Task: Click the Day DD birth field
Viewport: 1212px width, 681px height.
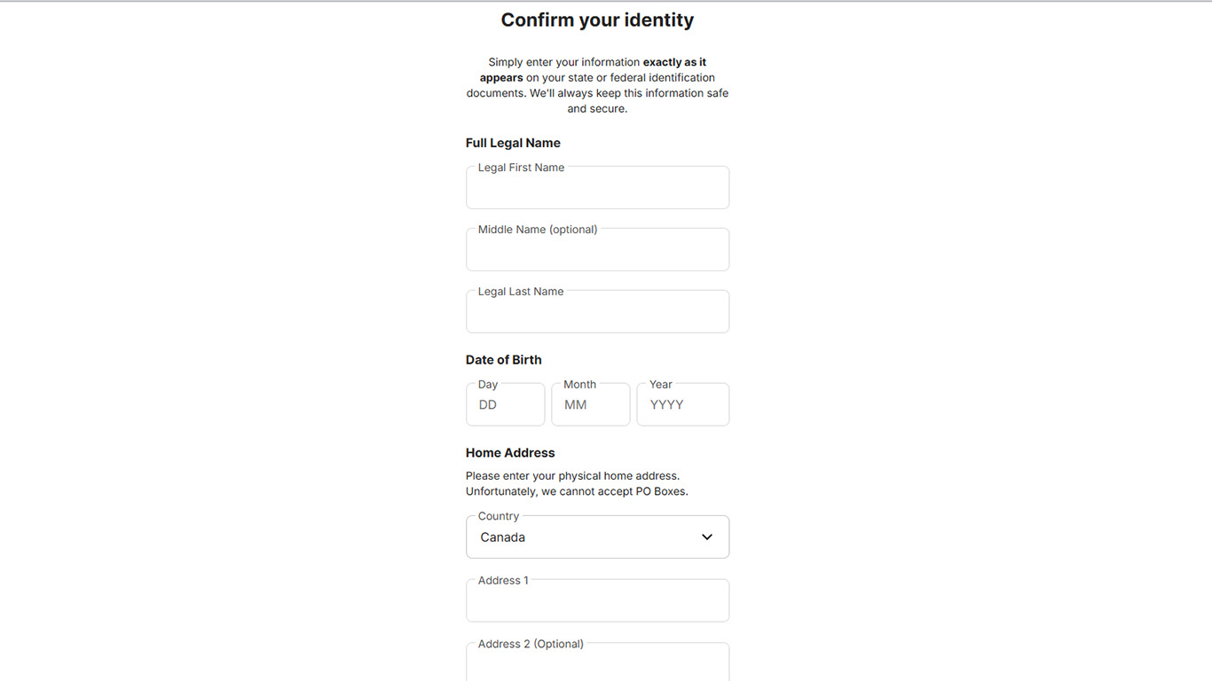Action: 505,405
